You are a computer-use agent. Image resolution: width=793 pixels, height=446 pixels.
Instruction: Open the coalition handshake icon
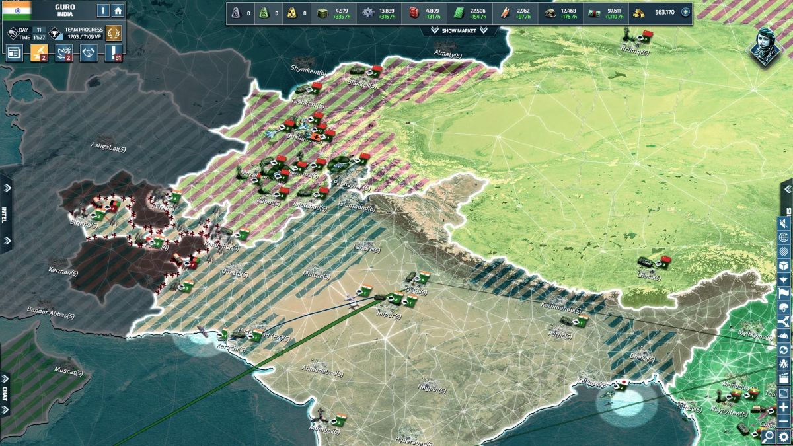click(89, 54)
